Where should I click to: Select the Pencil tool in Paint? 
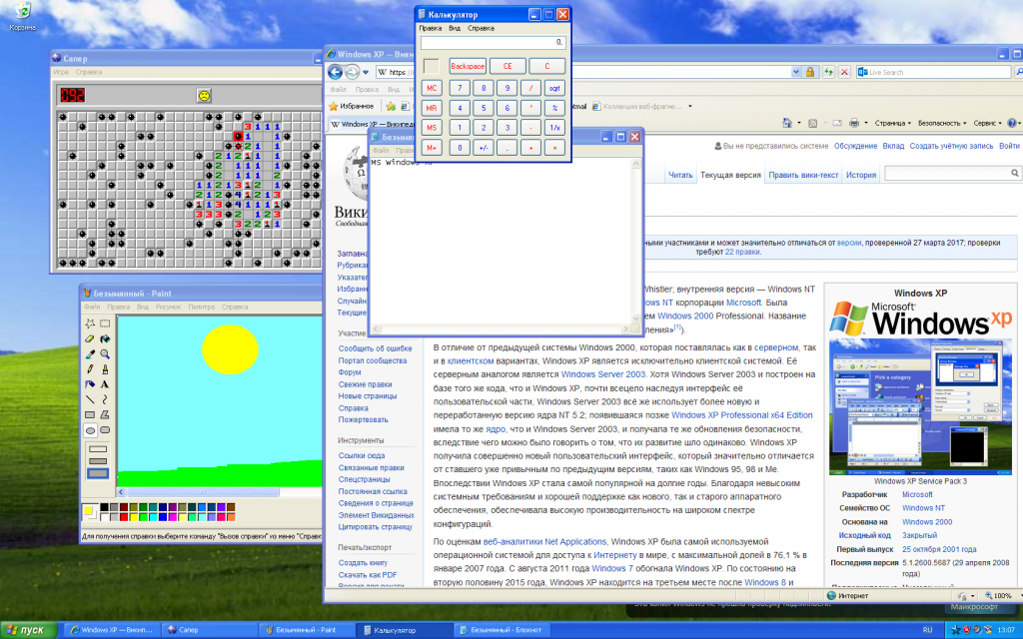pyautogui.click(x=90, y=369)
